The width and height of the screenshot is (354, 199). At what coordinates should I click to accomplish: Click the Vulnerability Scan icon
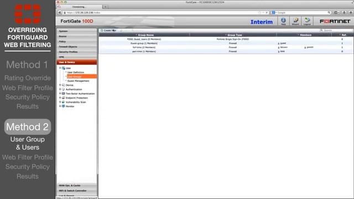click(x=64, y=102)
